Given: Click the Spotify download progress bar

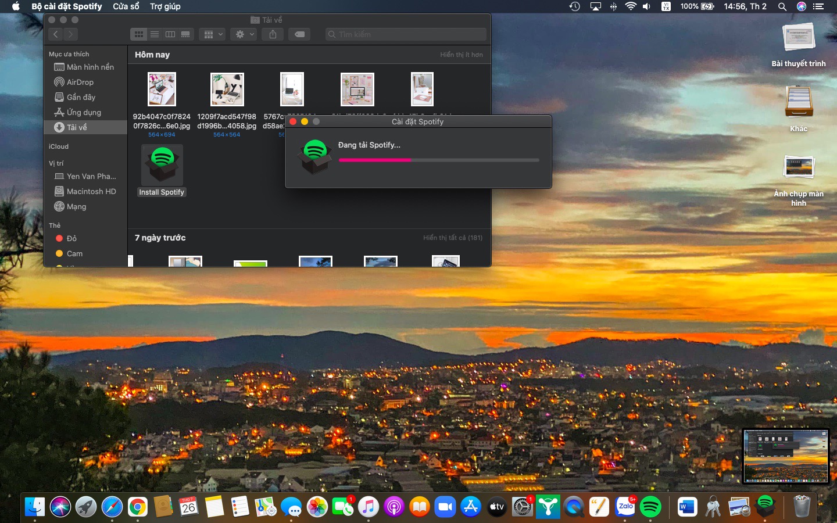Looking at the screenshot, I should (439, 160).
